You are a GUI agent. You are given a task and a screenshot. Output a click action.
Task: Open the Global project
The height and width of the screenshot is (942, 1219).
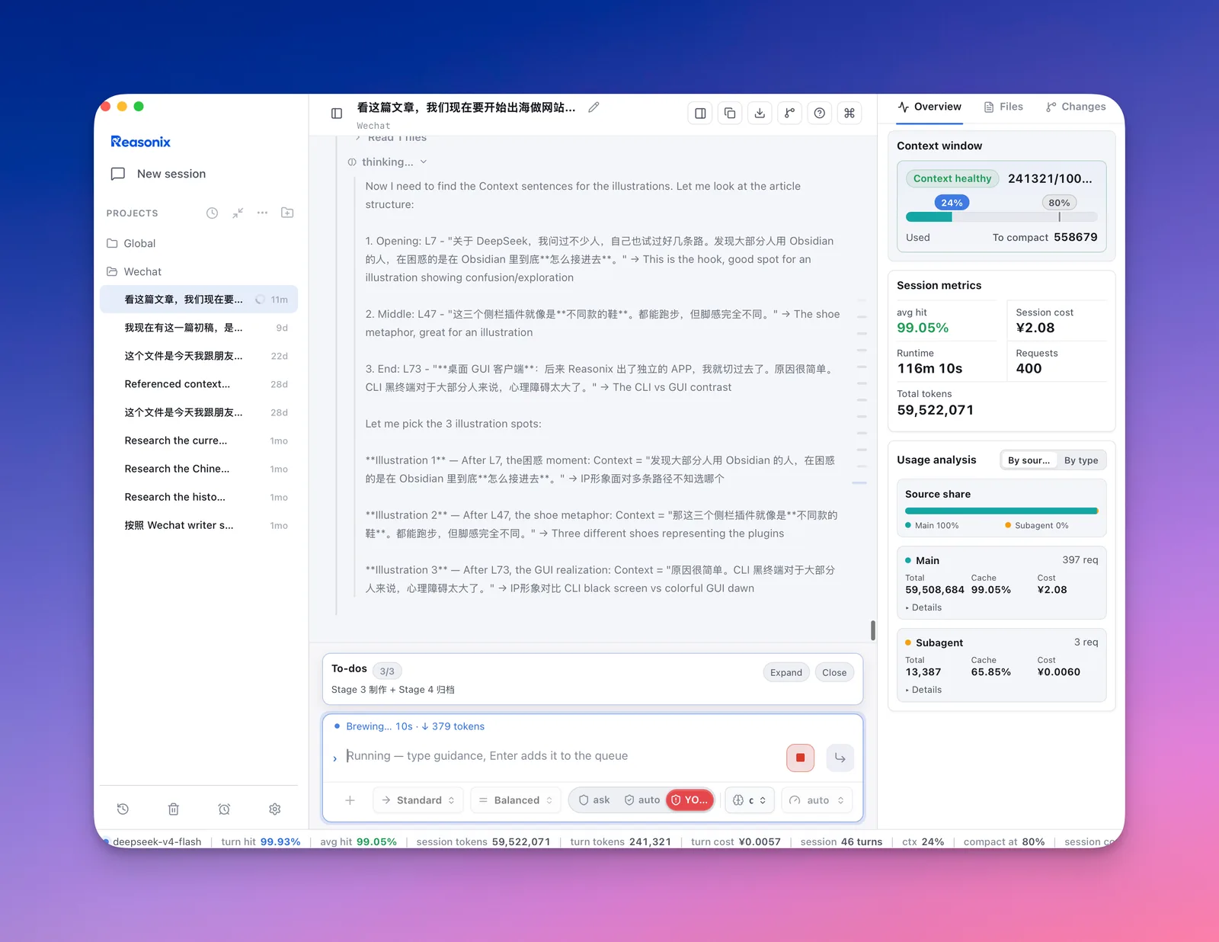199,243
